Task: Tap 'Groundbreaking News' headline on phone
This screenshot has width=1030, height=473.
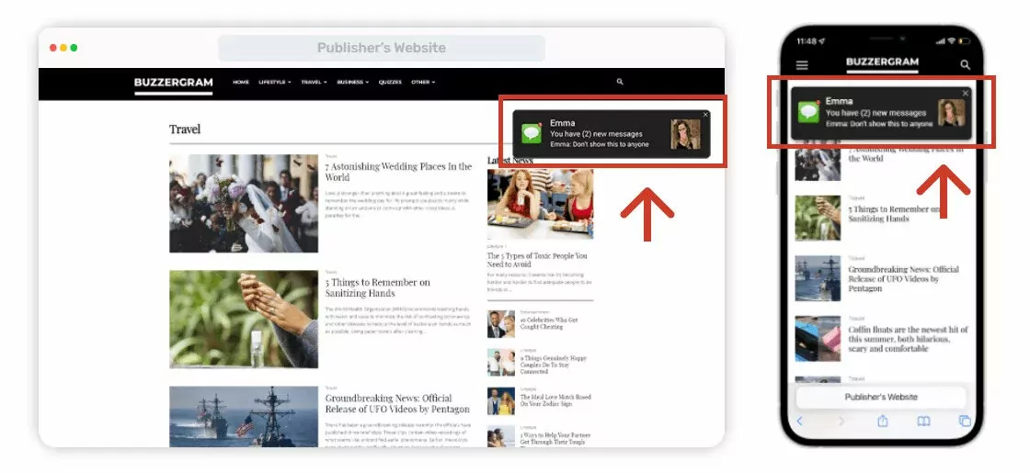Action: [x=903, y=279]
